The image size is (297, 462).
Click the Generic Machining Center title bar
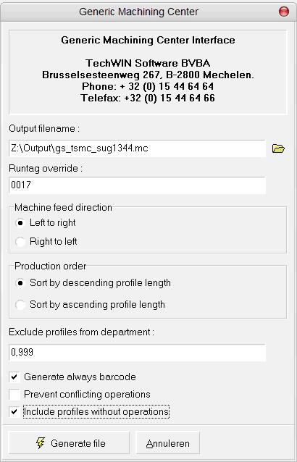click(x=139, y=12)
